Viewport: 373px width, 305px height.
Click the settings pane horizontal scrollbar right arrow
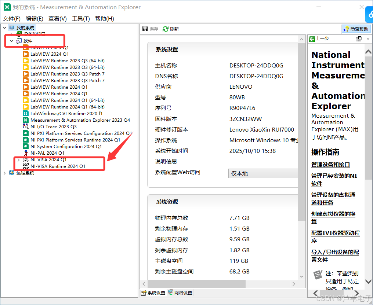pos(294,284)
